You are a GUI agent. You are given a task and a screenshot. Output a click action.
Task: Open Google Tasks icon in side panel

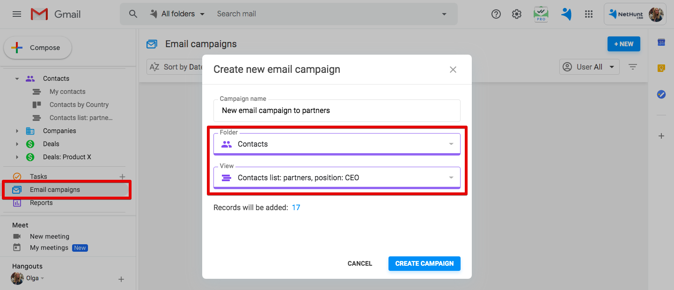[661, 94]
